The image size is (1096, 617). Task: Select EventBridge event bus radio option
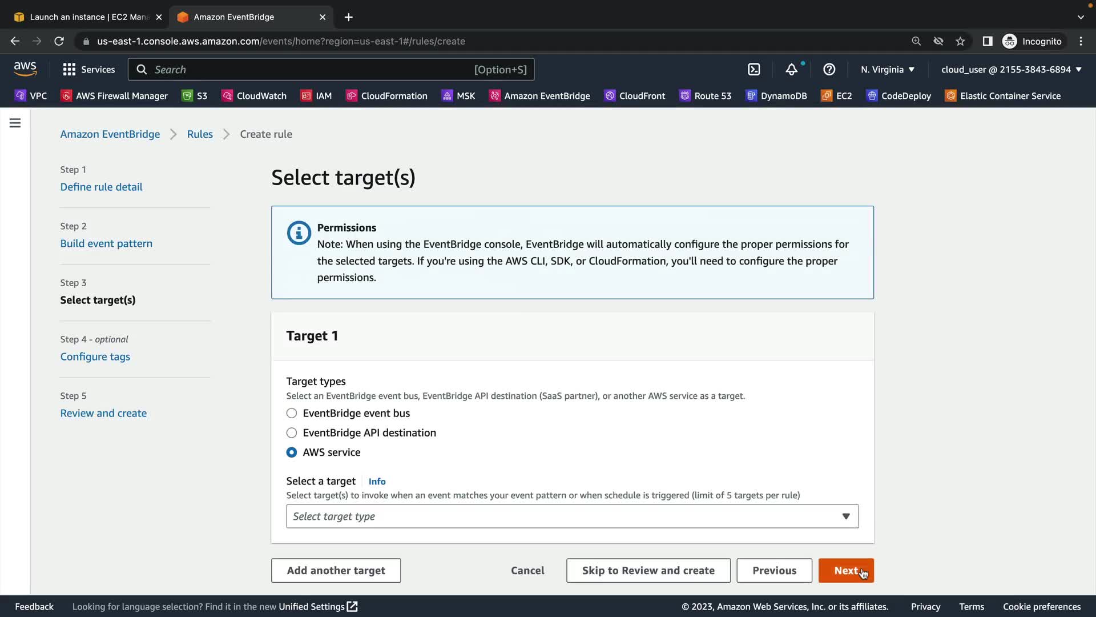pos(292,413)
